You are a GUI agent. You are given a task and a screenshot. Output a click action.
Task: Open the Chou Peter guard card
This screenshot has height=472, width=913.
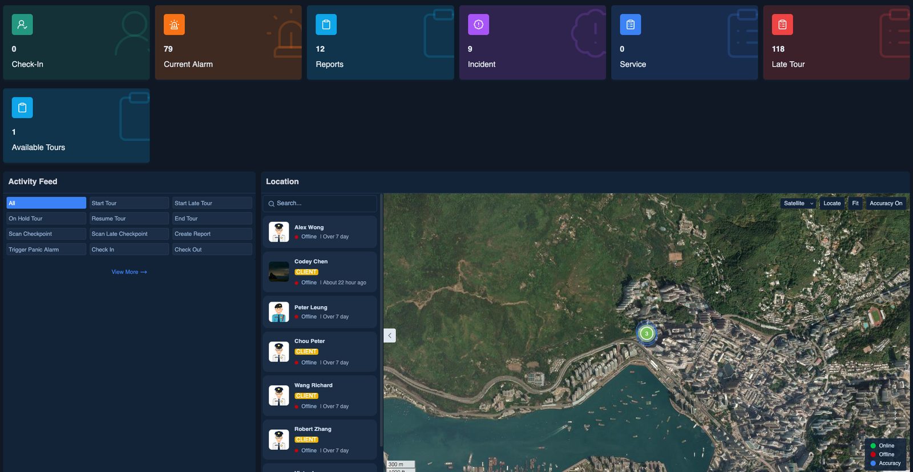pos(320,352)
